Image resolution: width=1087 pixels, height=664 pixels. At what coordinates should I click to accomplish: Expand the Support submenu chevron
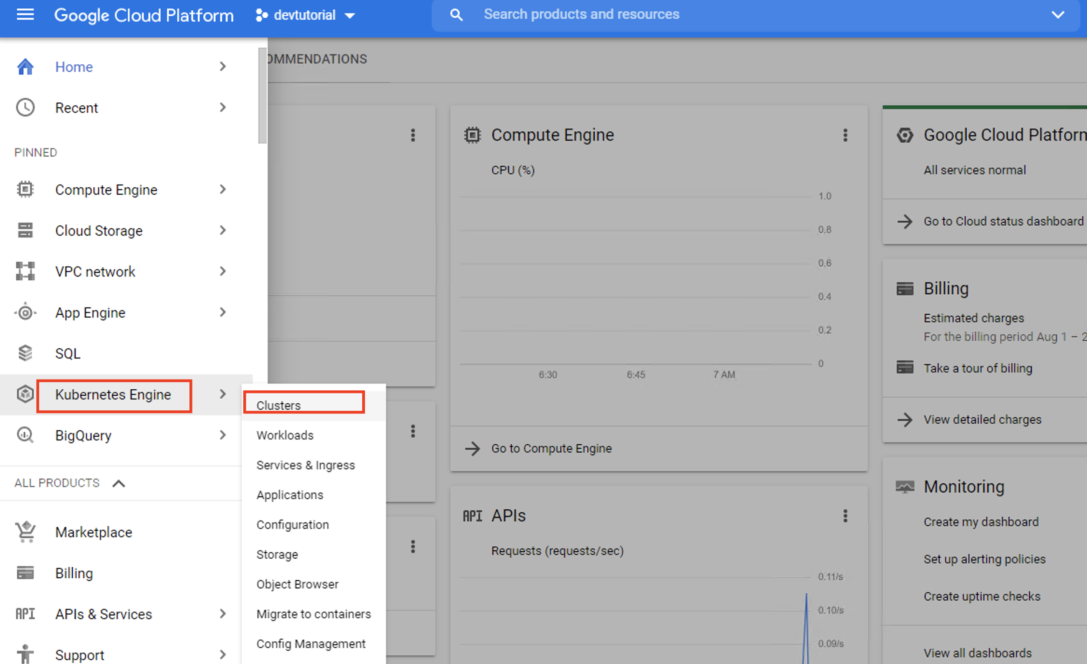pos(223,654)
